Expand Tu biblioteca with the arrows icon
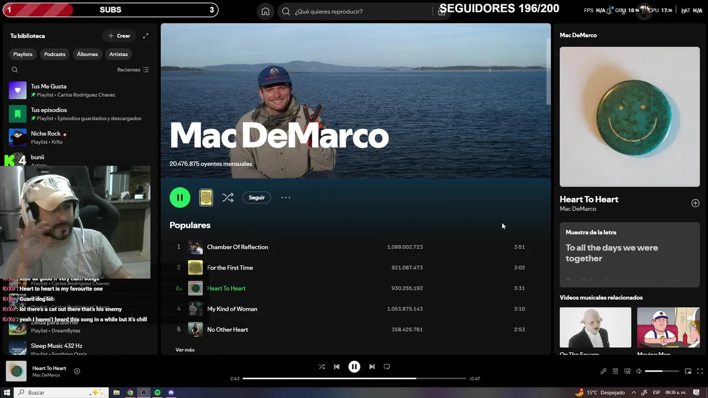 [x=145, y=36]
